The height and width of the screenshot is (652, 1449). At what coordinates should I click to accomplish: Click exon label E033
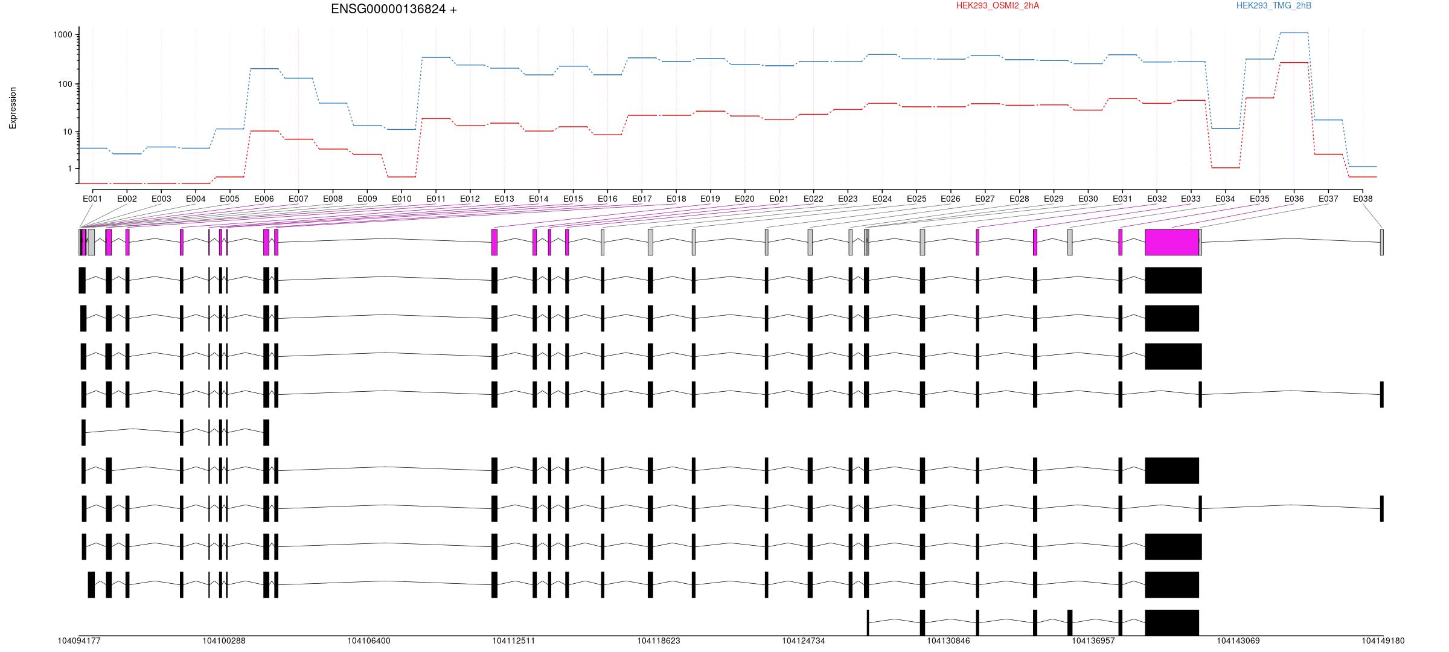[1191, 199]
